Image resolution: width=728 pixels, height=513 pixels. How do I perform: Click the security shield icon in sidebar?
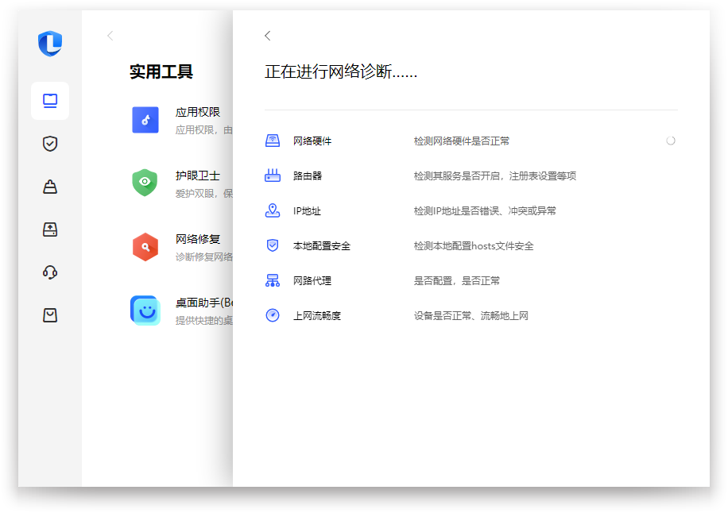point(49,144)
